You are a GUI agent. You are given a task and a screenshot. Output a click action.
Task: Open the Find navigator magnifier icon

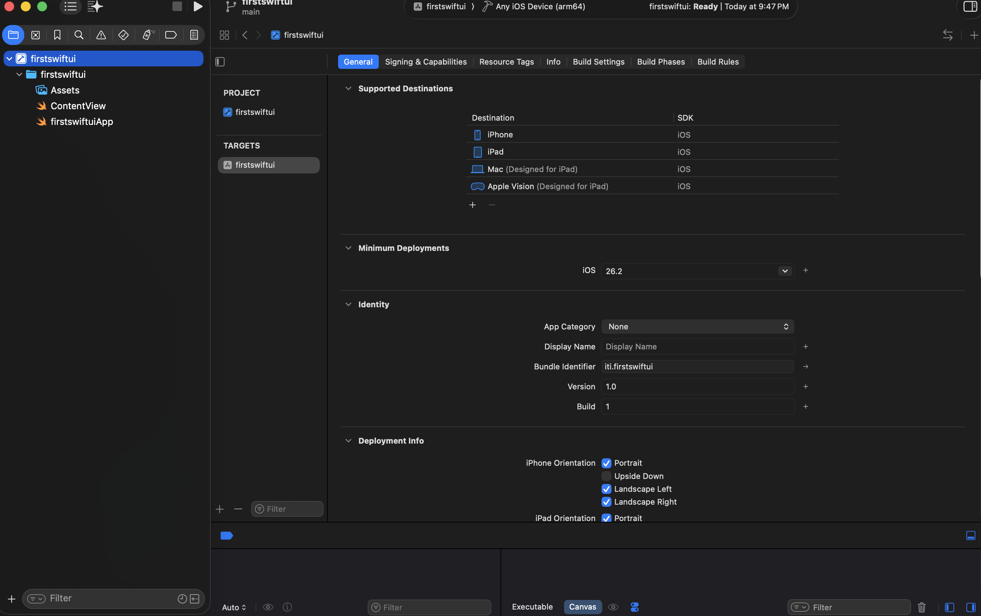coord(79,35)
